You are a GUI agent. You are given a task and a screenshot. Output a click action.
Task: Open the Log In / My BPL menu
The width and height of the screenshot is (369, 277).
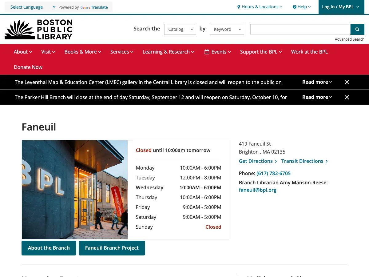coord(341,7)
